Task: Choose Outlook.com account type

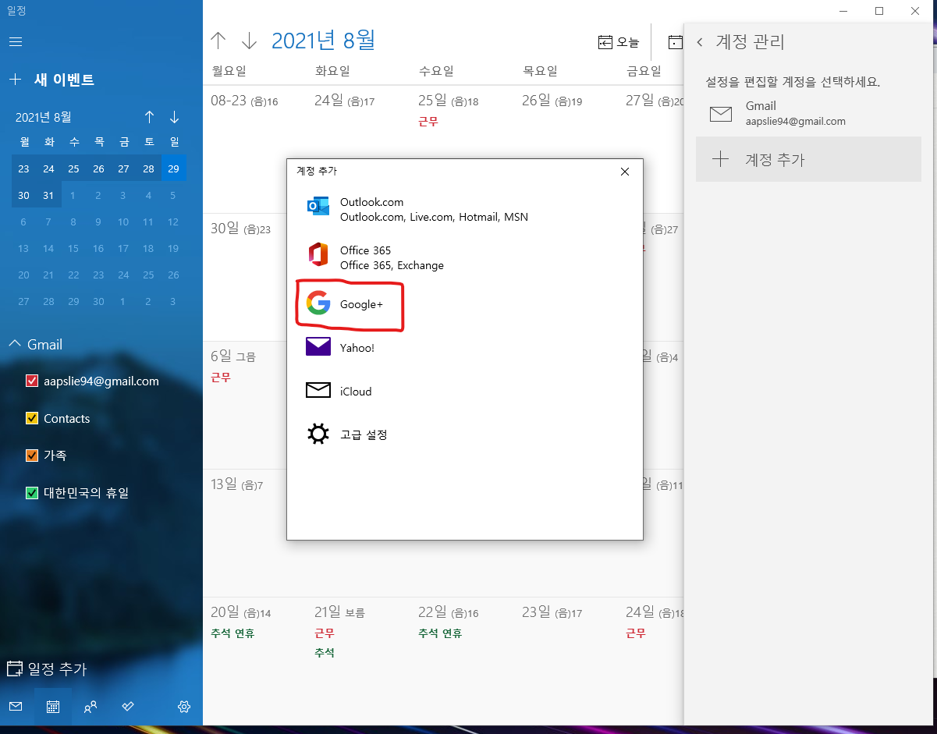Action: (x=465, y=210)
